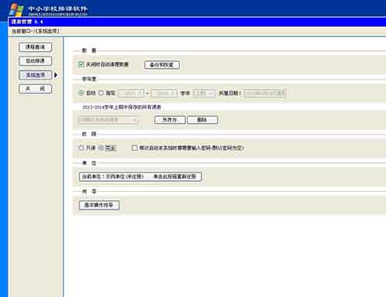Click the Windows logo icon in the header
Viewport: 386px width, 297px height.
(x=16, y=10)
